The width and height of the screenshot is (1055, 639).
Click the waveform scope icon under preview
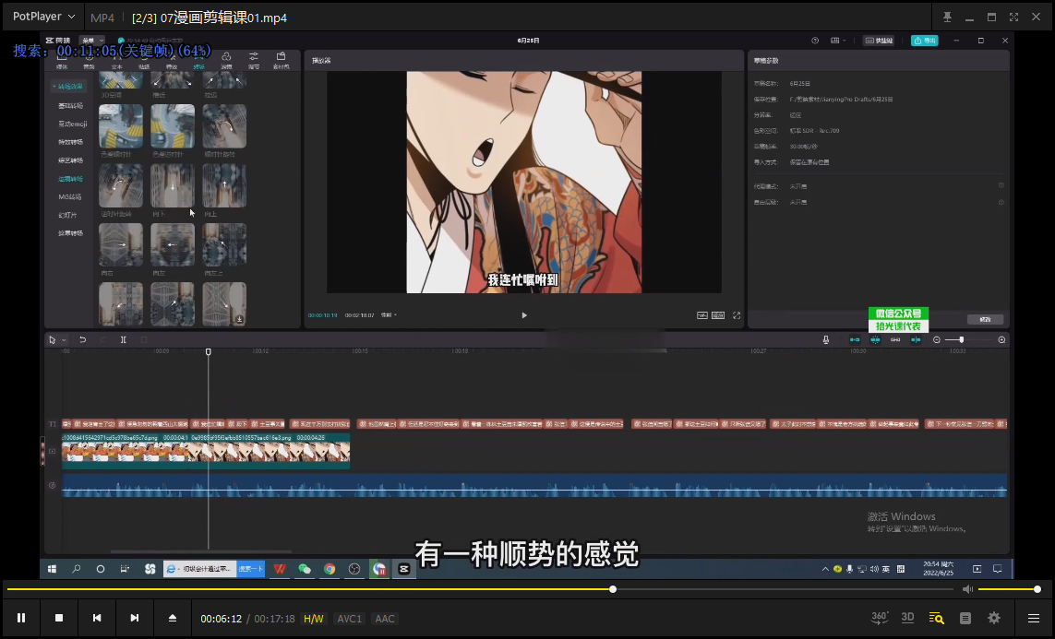(701, 315)
